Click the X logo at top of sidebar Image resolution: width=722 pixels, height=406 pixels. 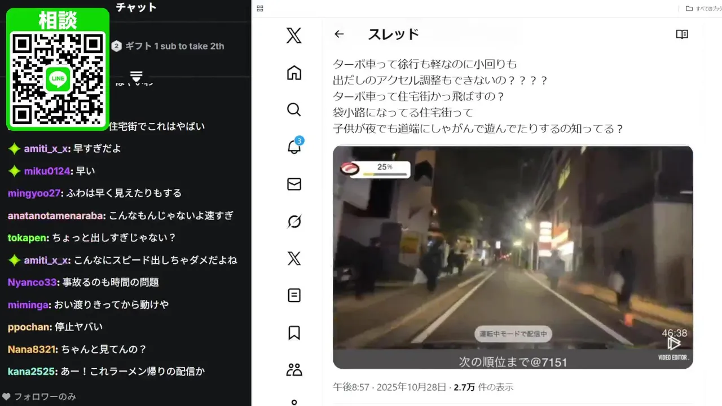(x=294, y=36)
